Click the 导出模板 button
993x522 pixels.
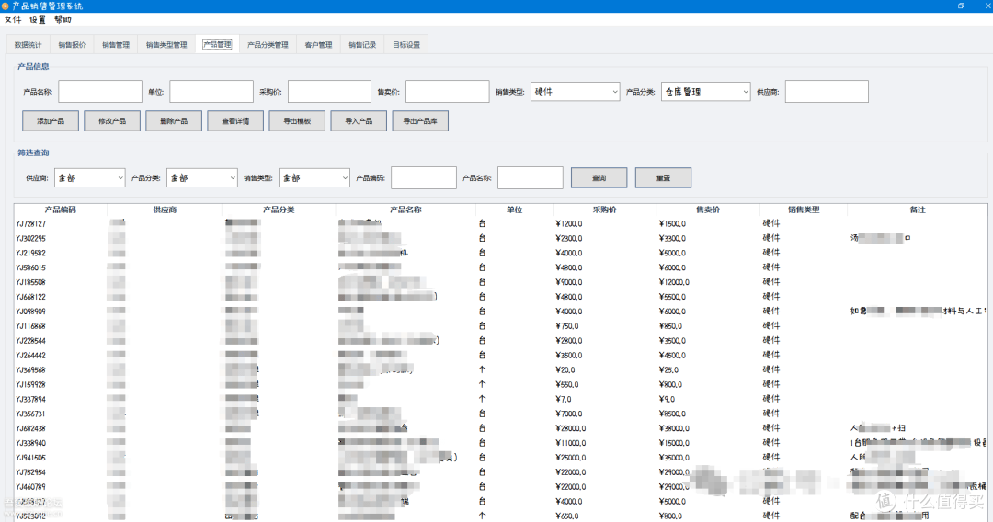click(297, 121)
